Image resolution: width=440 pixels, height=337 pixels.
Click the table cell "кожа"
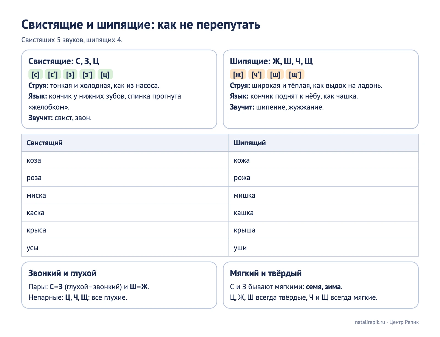click(x=323, y=160)
